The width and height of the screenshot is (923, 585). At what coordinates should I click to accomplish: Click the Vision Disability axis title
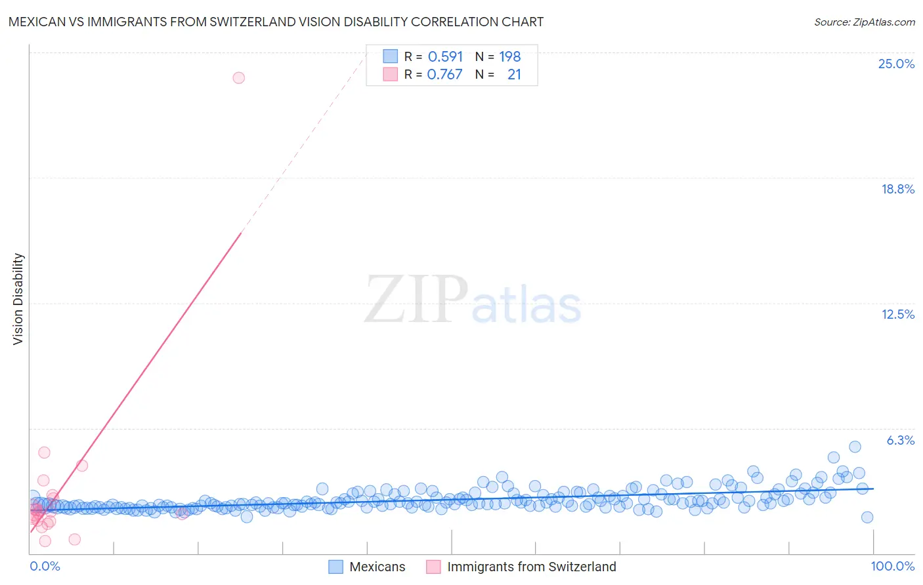[x=18, y=299]
